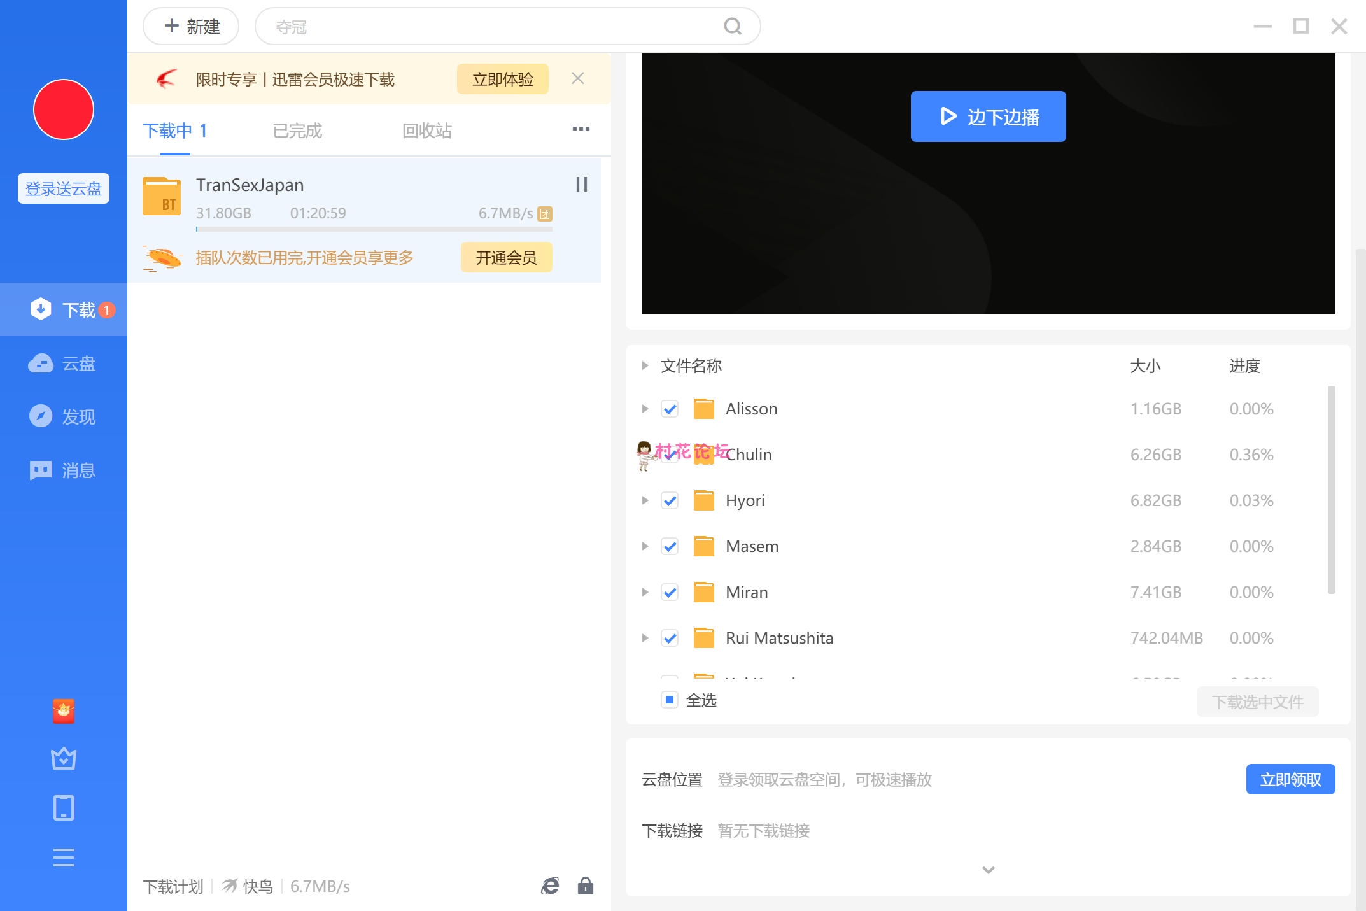Open the VIP crown icon

coord(64,758)
